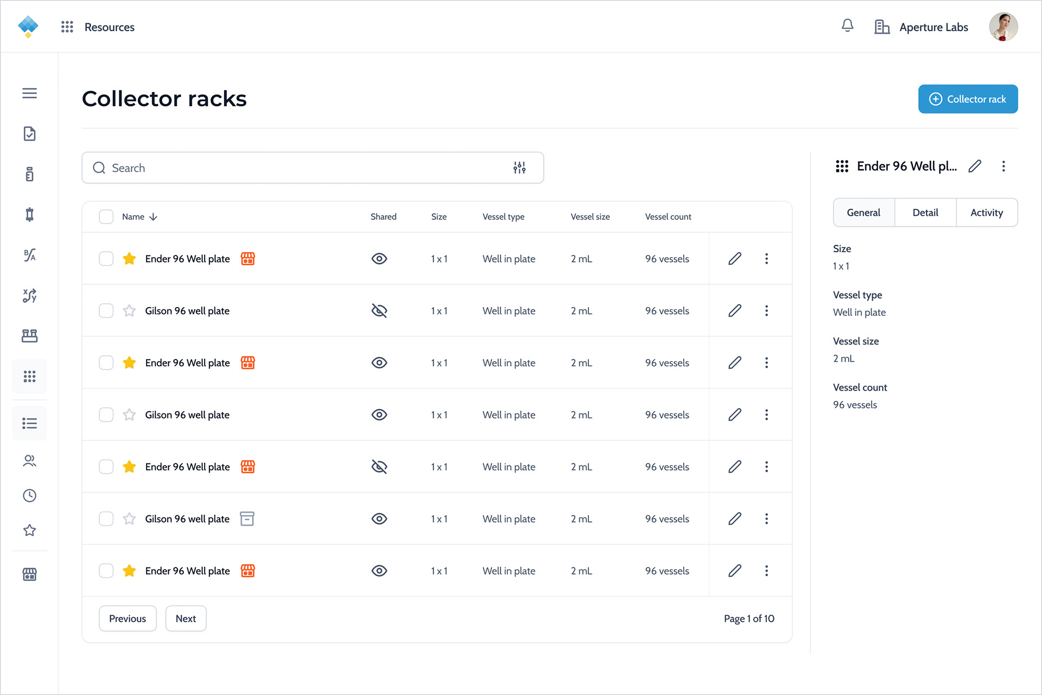
Task: Star the archived Gilson 96 well plate row
Action: point(129,519)
